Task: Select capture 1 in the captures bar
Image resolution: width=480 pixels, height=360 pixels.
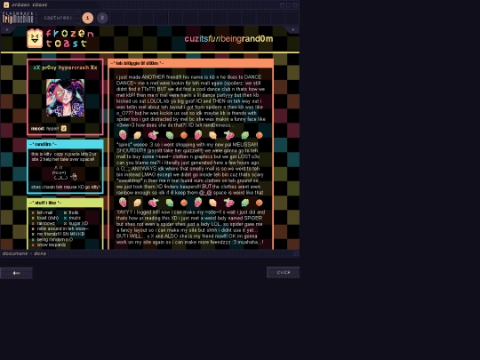Action: click(87, 18)
